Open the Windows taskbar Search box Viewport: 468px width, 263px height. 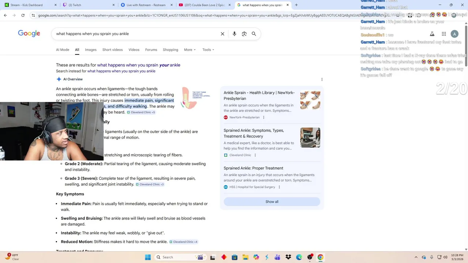point(180,257)
